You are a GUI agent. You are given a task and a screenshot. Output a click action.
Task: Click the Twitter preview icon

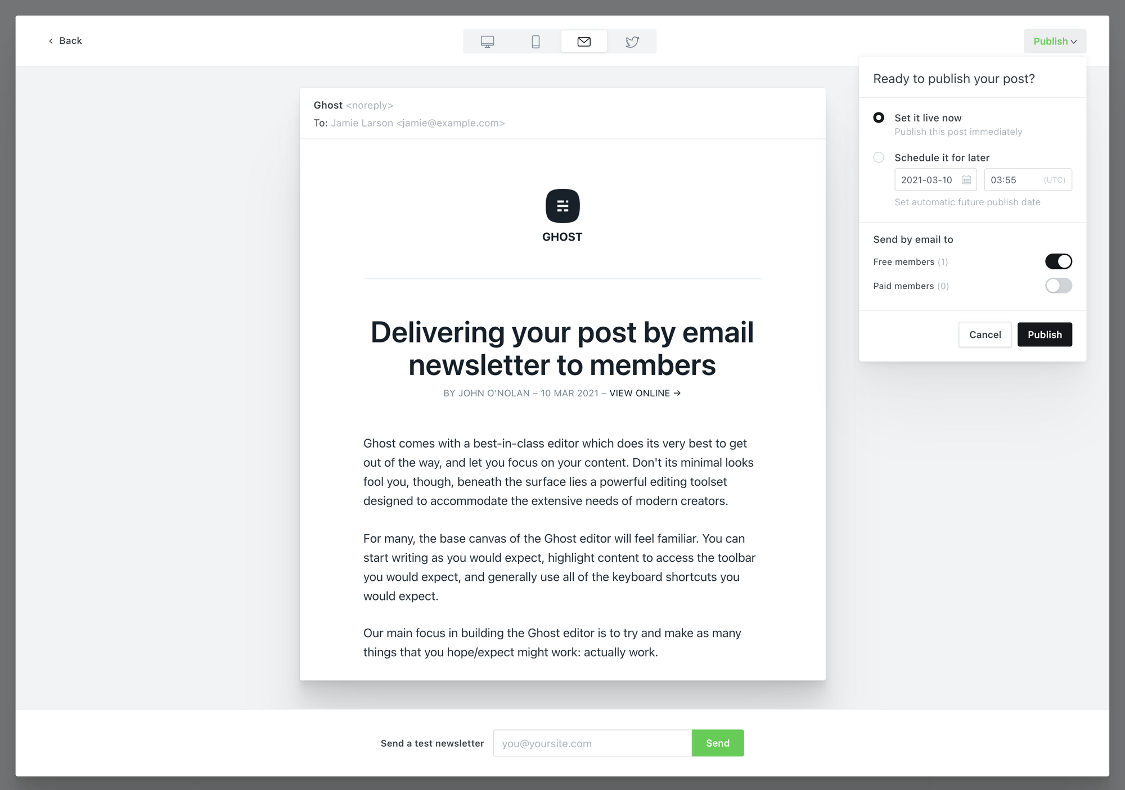[633, 41]
